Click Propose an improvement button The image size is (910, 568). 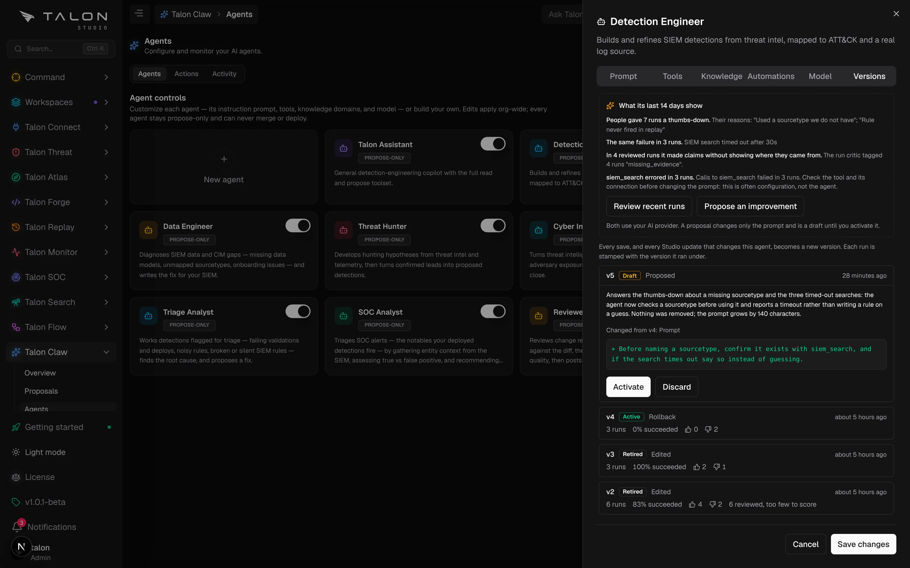[750, 206]
